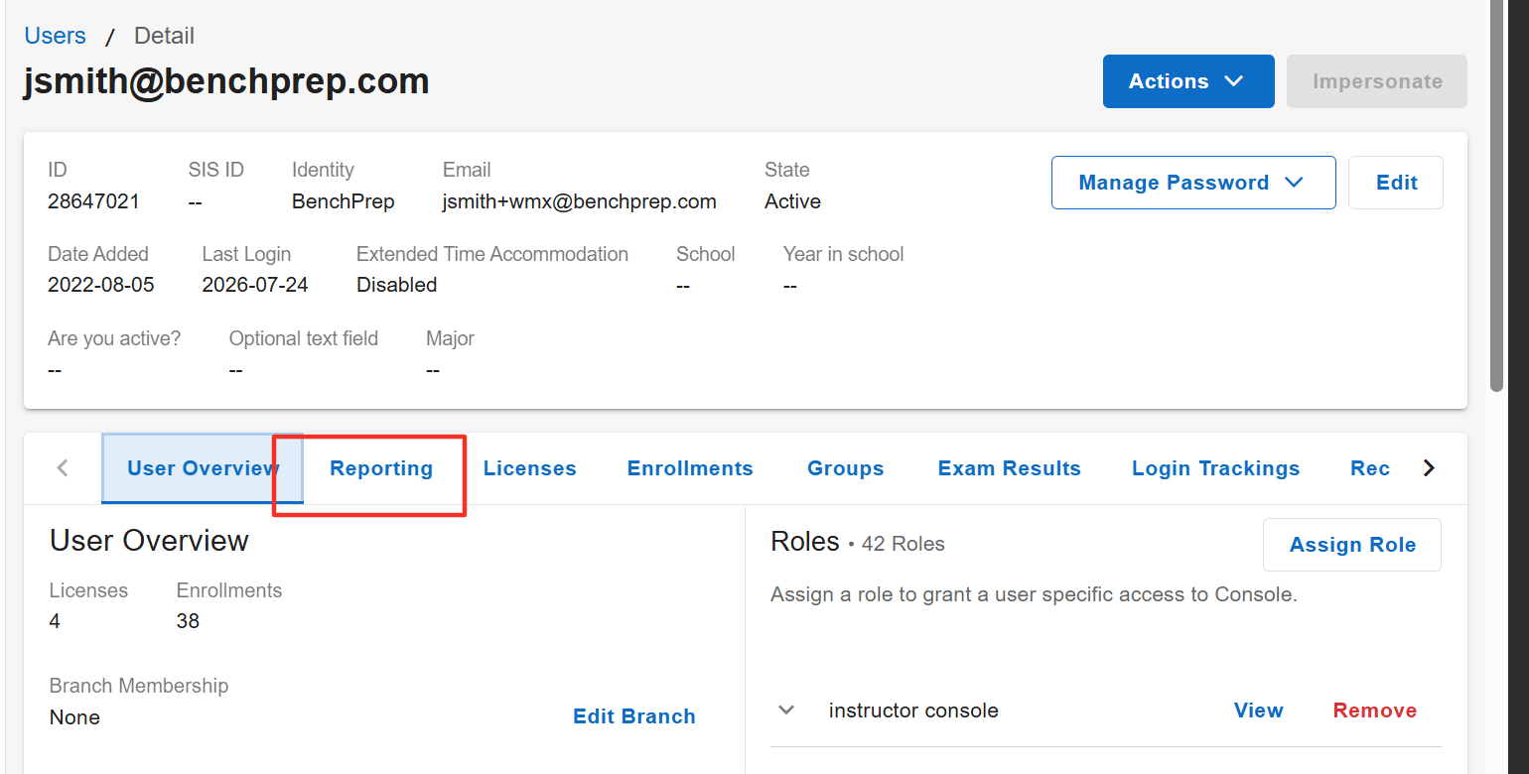Click the Active state value

(x=792, y=201)
